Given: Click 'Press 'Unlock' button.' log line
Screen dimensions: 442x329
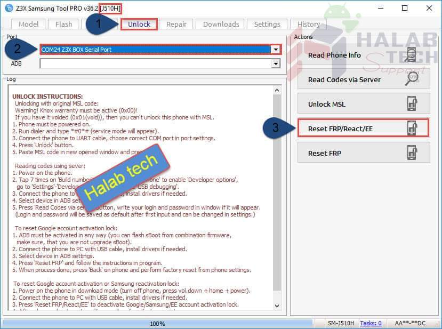Looking at the screenshot, I should pyautogui.click(x=43, y=145).
